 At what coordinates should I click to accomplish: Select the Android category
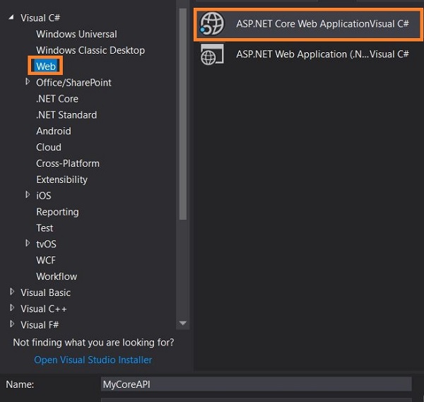54,131
